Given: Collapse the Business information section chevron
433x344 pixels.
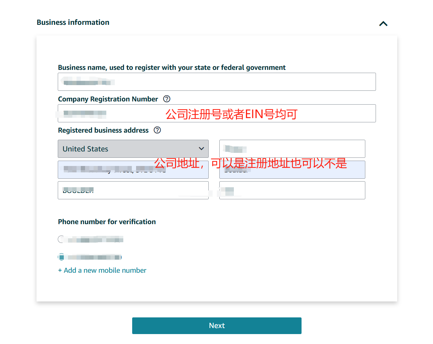Looking at the screenshot, I should (x=383, y=24).
